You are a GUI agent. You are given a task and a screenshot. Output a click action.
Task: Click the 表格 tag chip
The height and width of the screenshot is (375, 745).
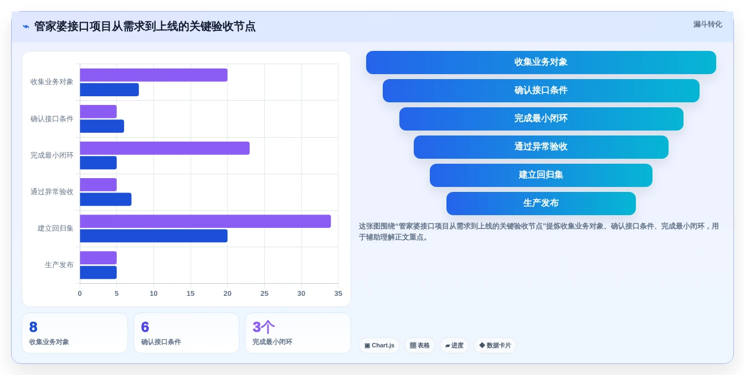pyautogui.click(x=420, y=346)
